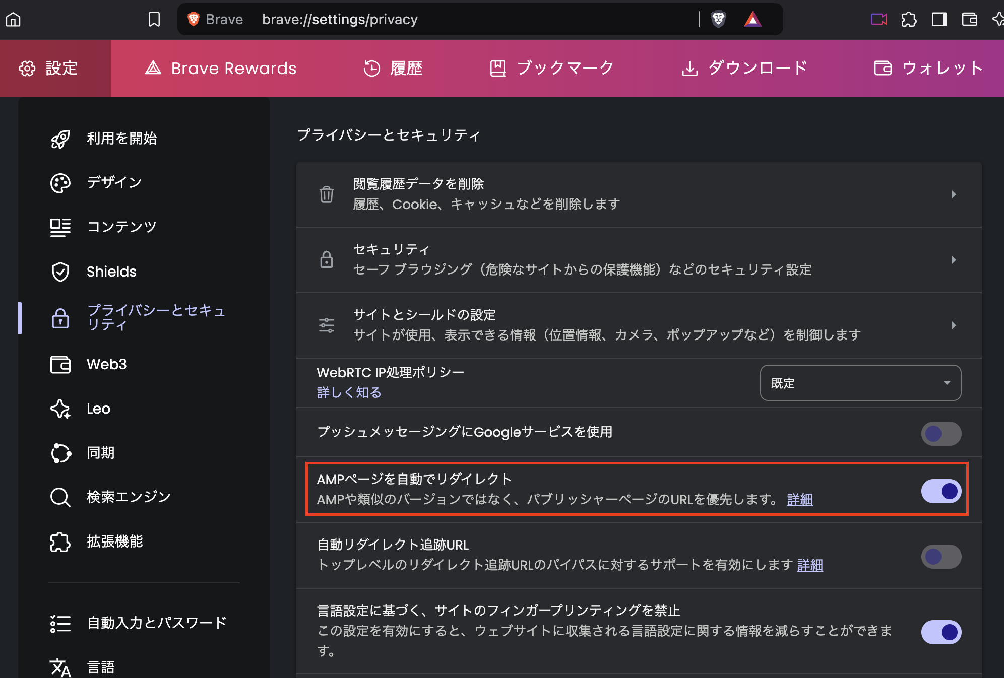1004x678 pixels.
Task: Select 検索エンジン in settings sidebar
Action: [129, 498]
